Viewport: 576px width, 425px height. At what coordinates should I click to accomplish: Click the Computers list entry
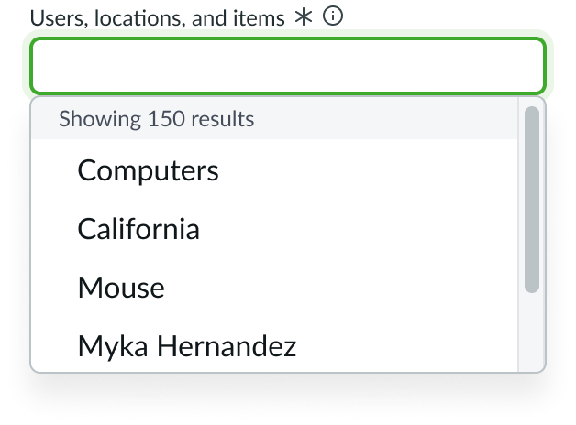pyautogui.click(x=148, y=170)
